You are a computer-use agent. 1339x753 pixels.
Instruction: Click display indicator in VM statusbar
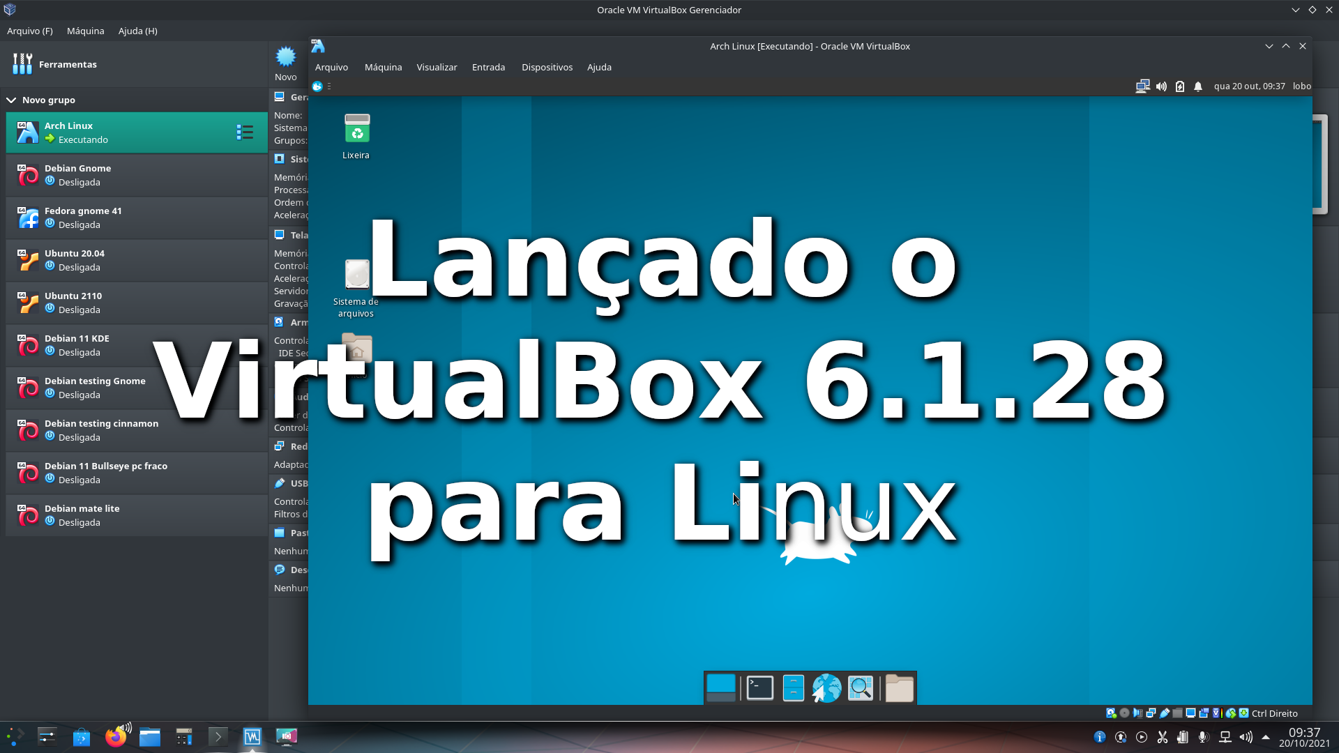tap(1190, 713)
